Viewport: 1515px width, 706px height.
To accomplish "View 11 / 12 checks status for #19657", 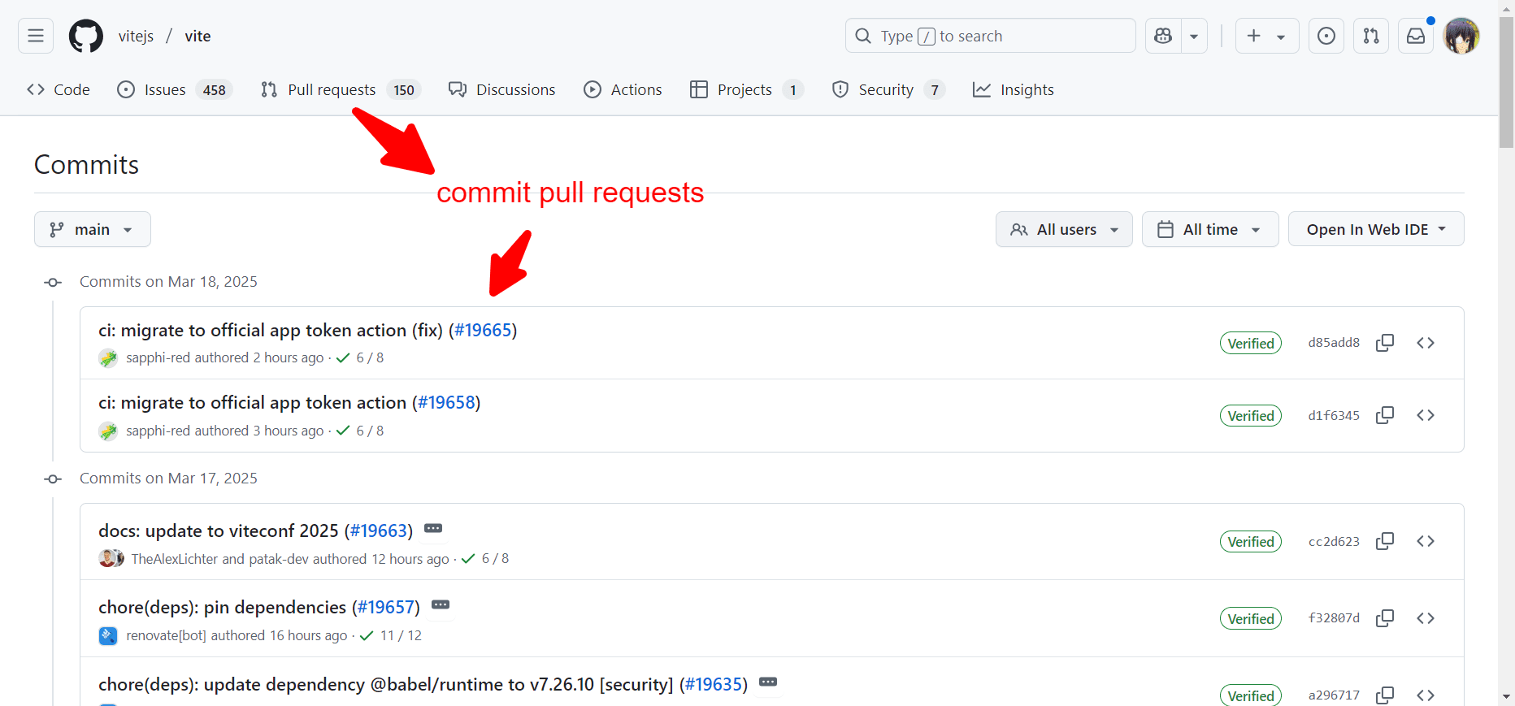I will (x=391, y=635).
